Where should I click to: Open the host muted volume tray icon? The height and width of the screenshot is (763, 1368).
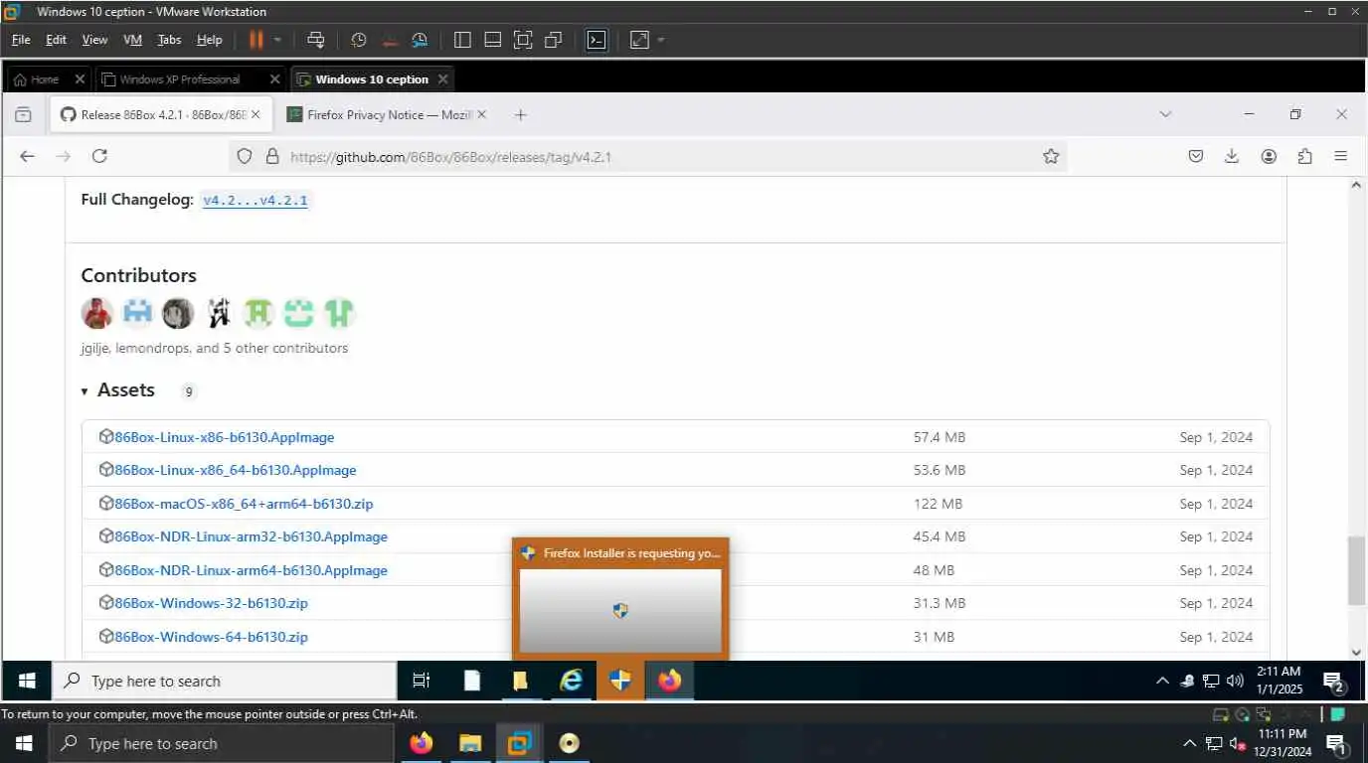(1238, 743)
